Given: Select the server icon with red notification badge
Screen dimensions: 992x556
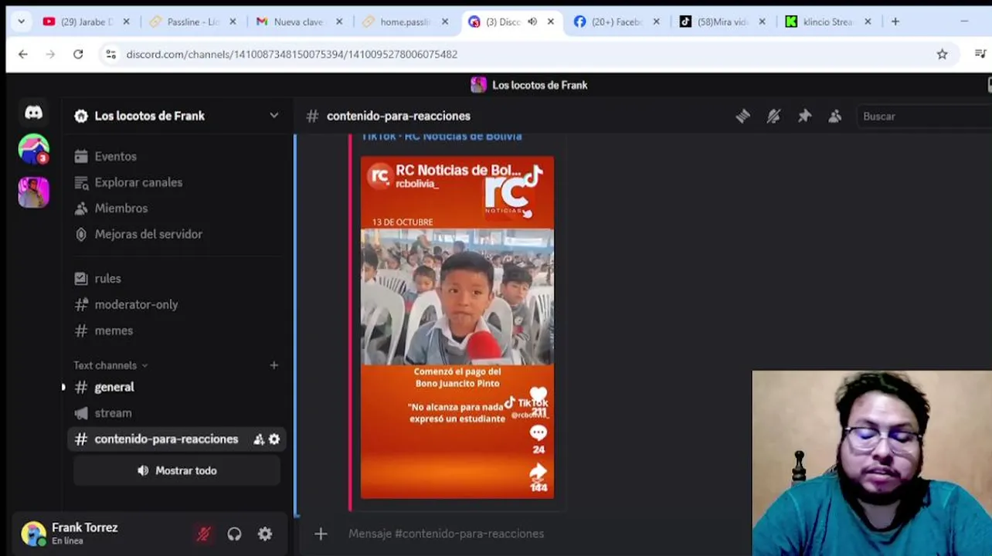Looking at the screenshot, I should click(x=33, y=149).
